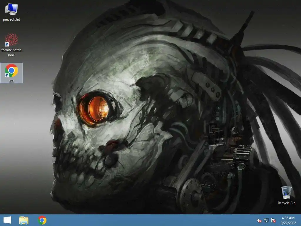Select the Chrome shortcut labeled sex

tap(11, 73)
